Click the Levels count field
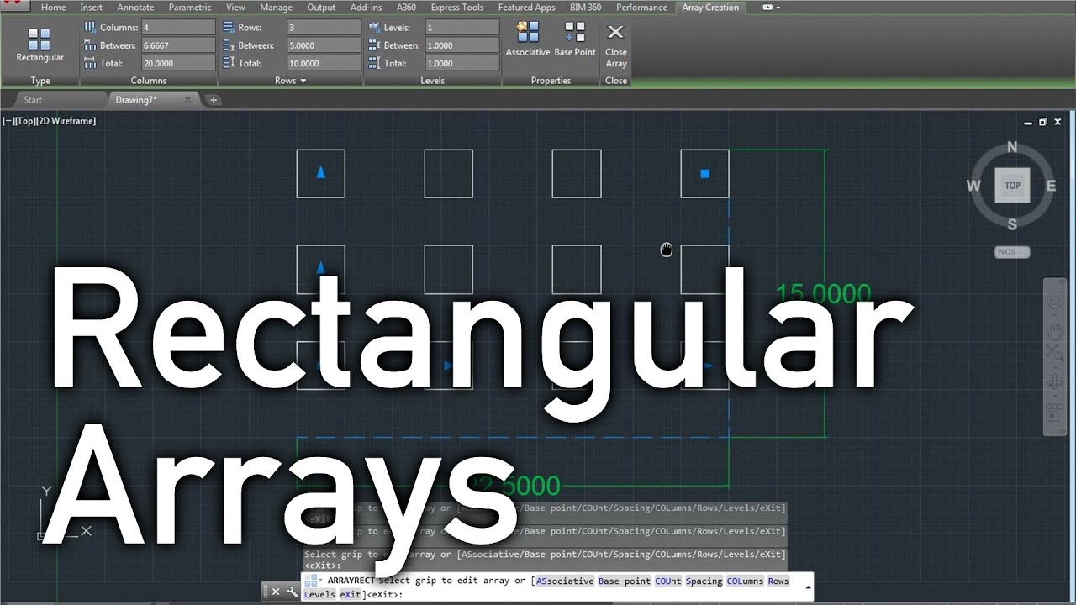Viewport: 1076px width, 605px height. pos(462,28)
